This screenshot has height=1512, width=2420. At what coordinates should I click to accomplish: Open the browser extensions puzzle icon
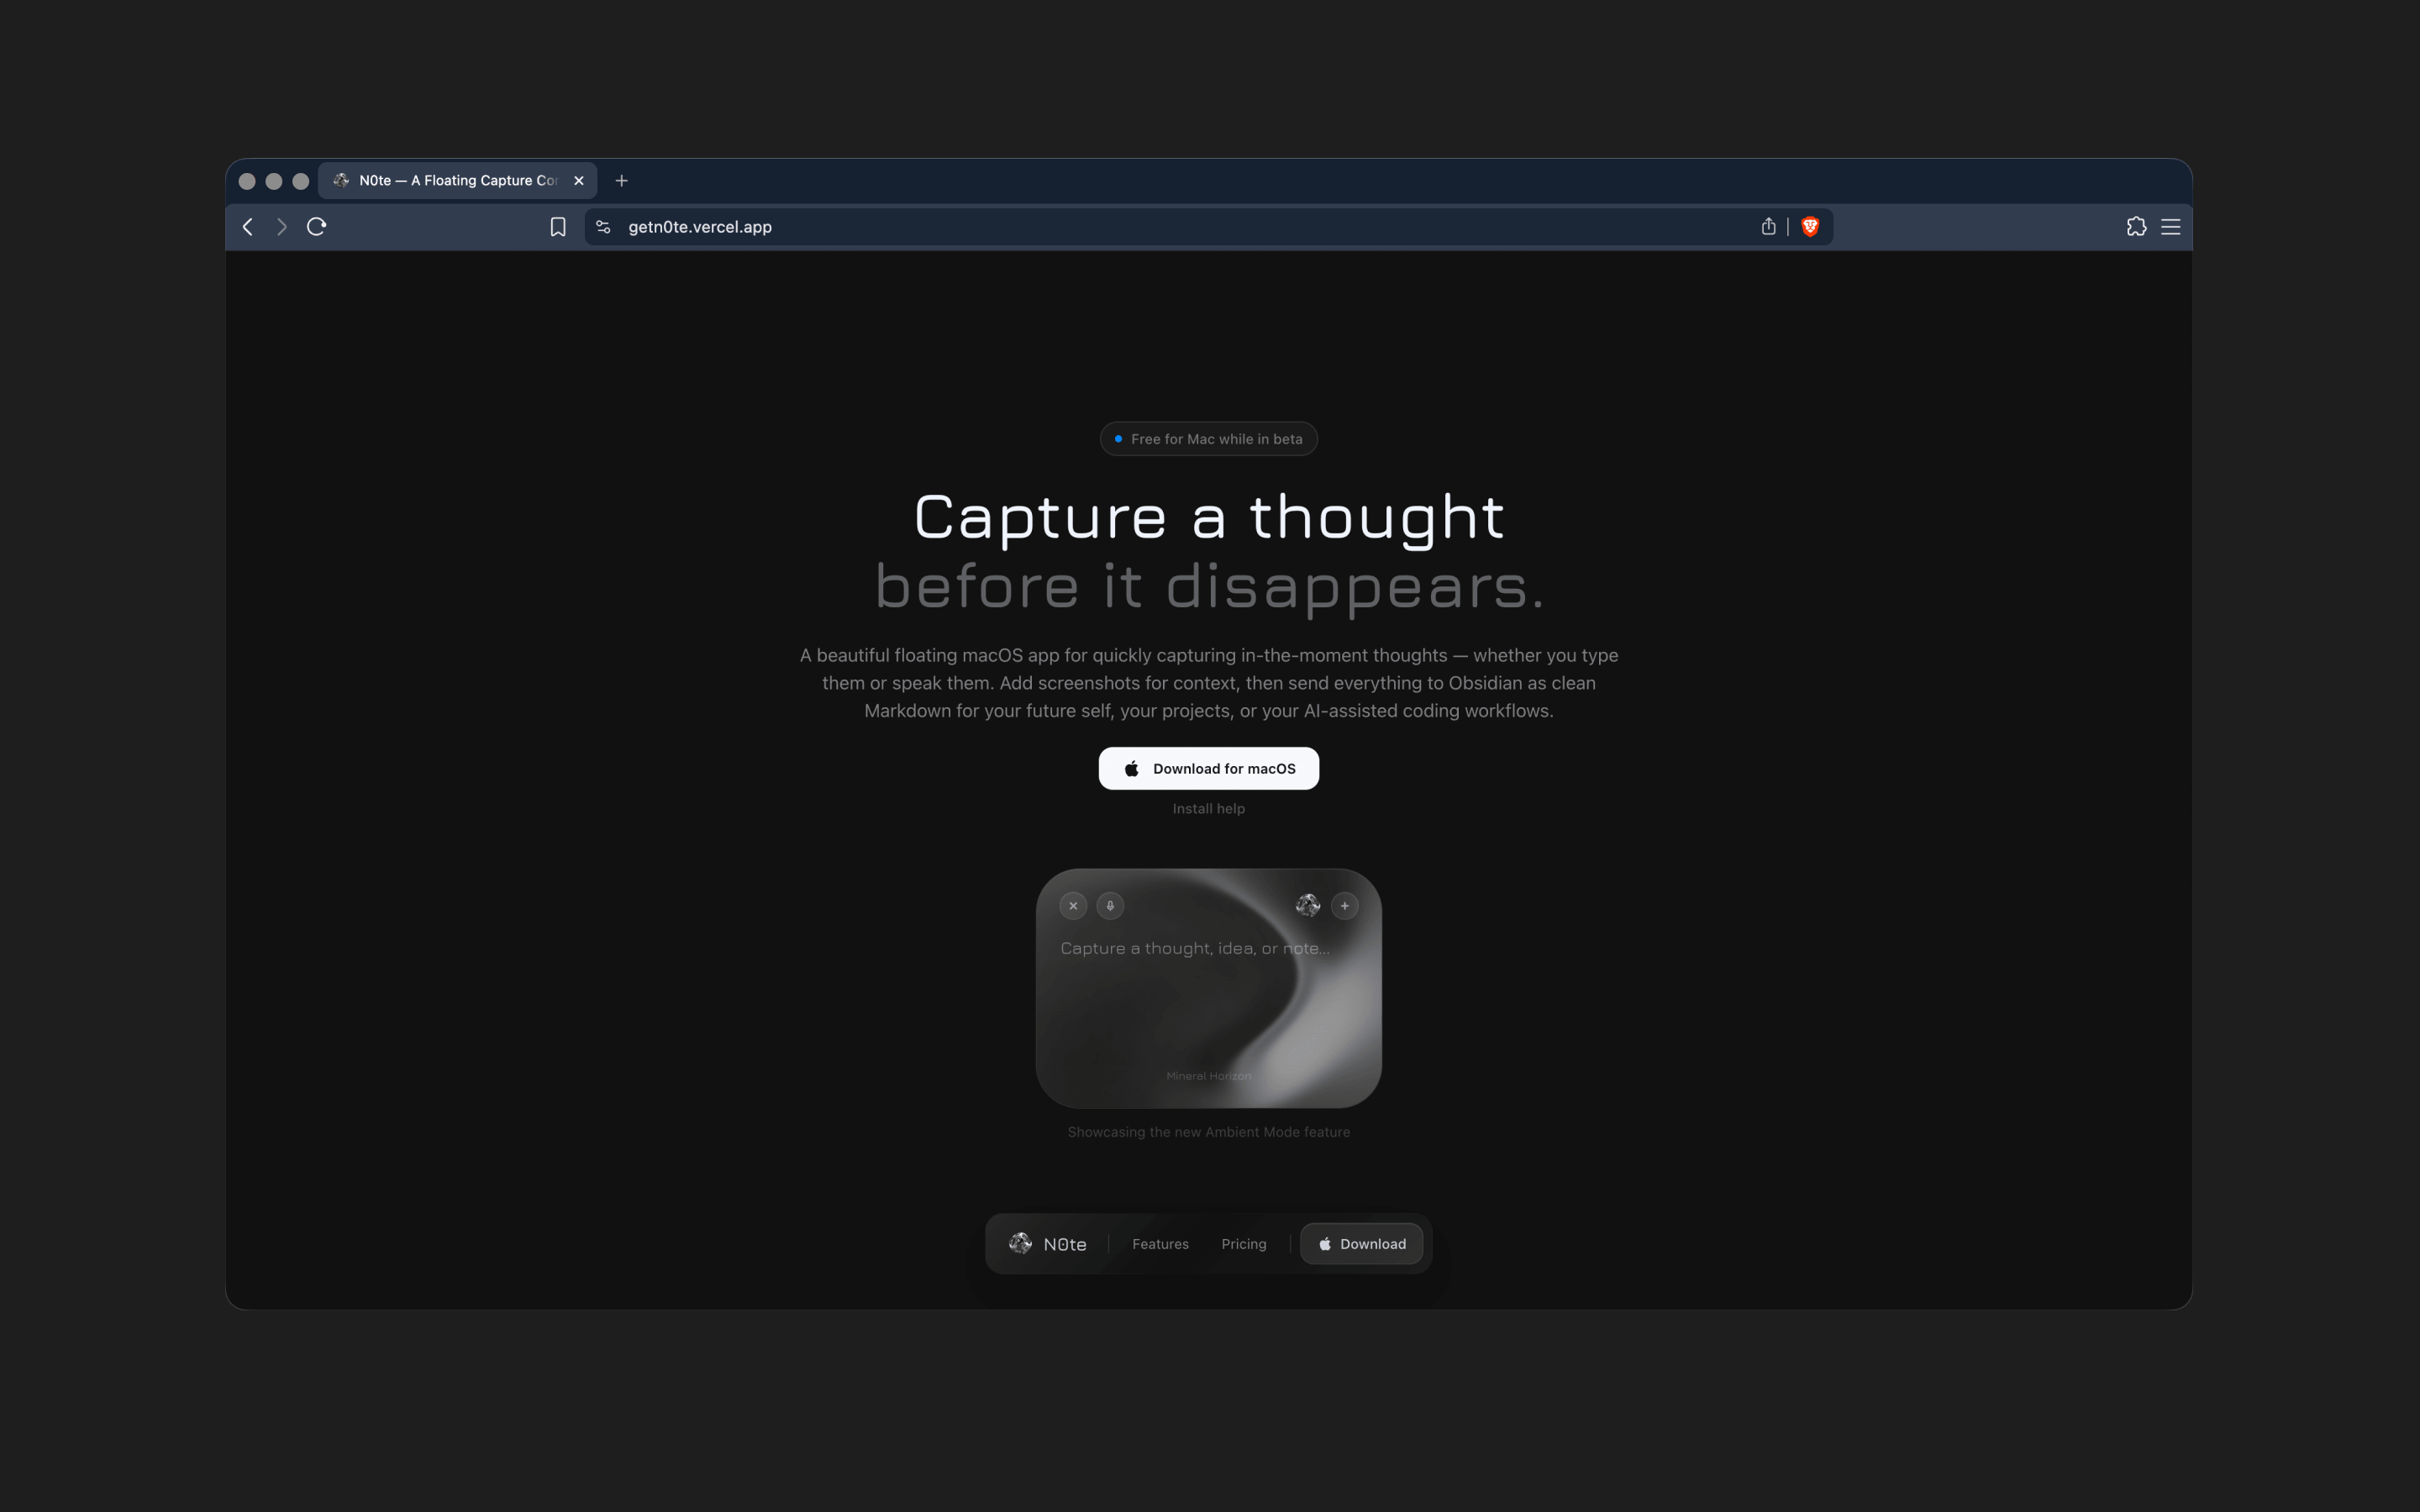tap(2136, 227)
